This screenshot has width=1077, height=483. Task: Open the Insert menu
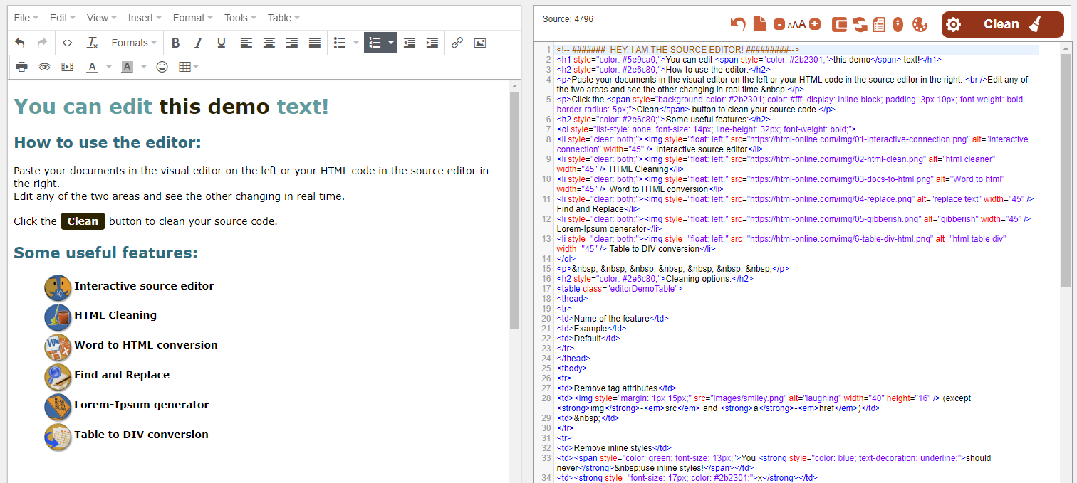point(141,17)
